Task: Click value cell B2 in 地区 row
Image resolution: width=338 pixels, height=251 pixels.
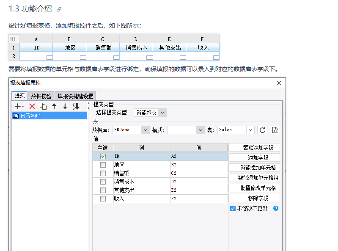Action: click(199, 165)
